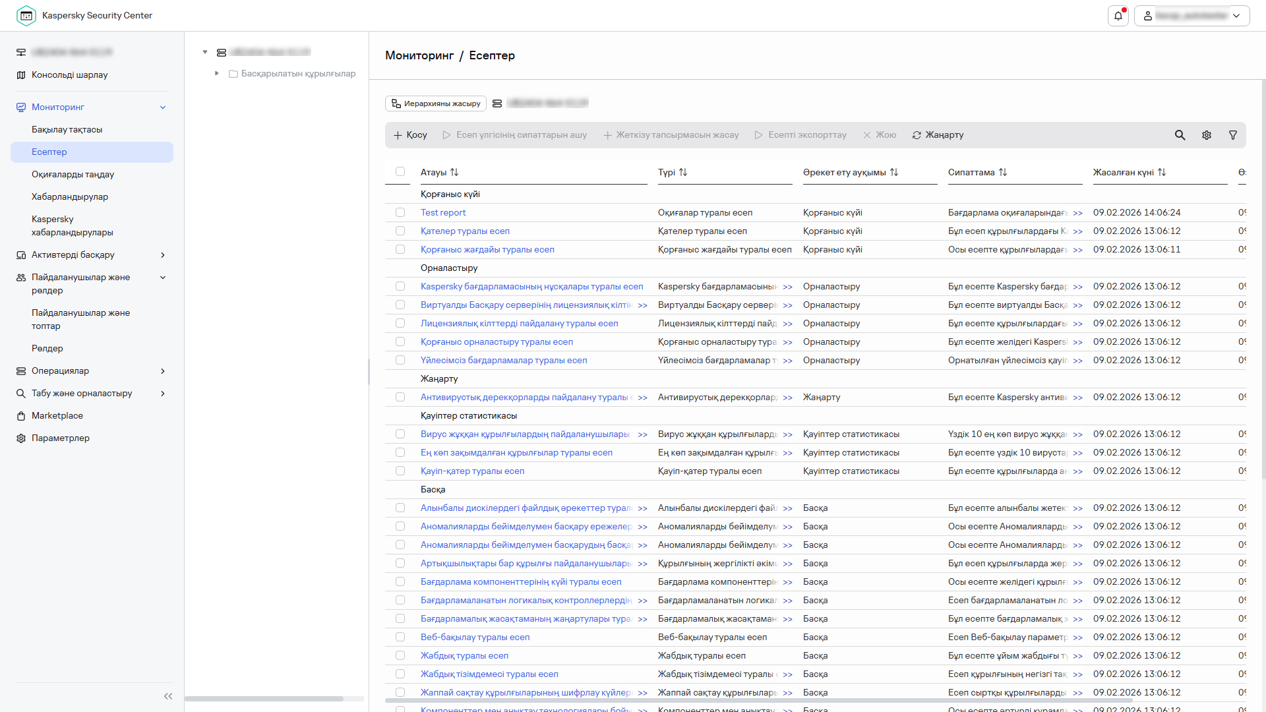Expand Басқарылатын құрылғылар tree node
The width and height of the screenshot is (1266, 712).
coord(216,73)
